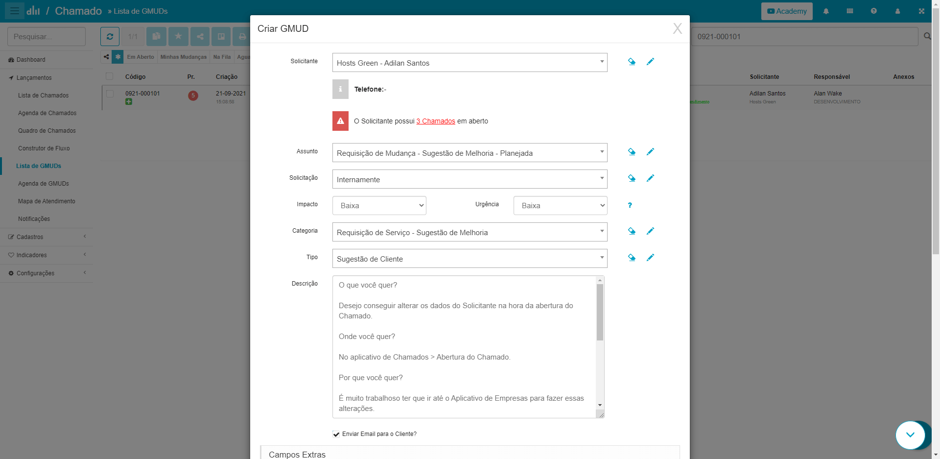Click the Academy button

click(787, 11)
